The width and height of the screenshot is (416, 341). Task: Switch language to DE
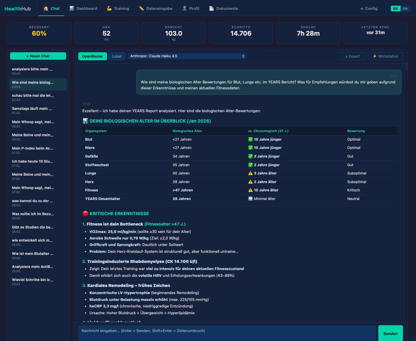[x=396, y=9]
